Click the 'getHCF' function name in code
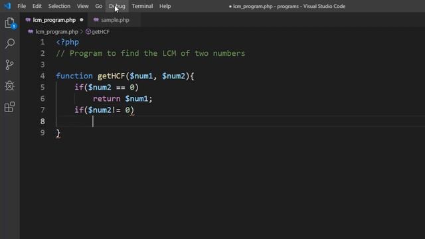Viewport: 425px width, 239px height. point(111,76)
